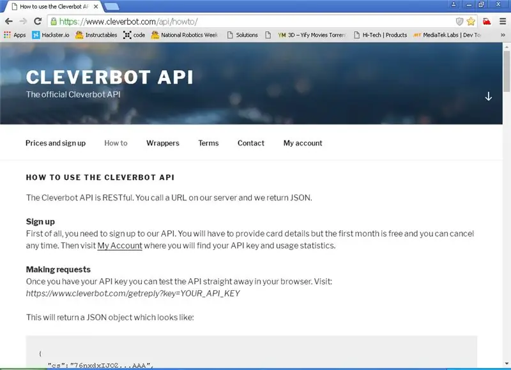Viewport: 511px width, 370px height.
Task: Click the CLEVERBOT API site title
Action: pos(109,77)
